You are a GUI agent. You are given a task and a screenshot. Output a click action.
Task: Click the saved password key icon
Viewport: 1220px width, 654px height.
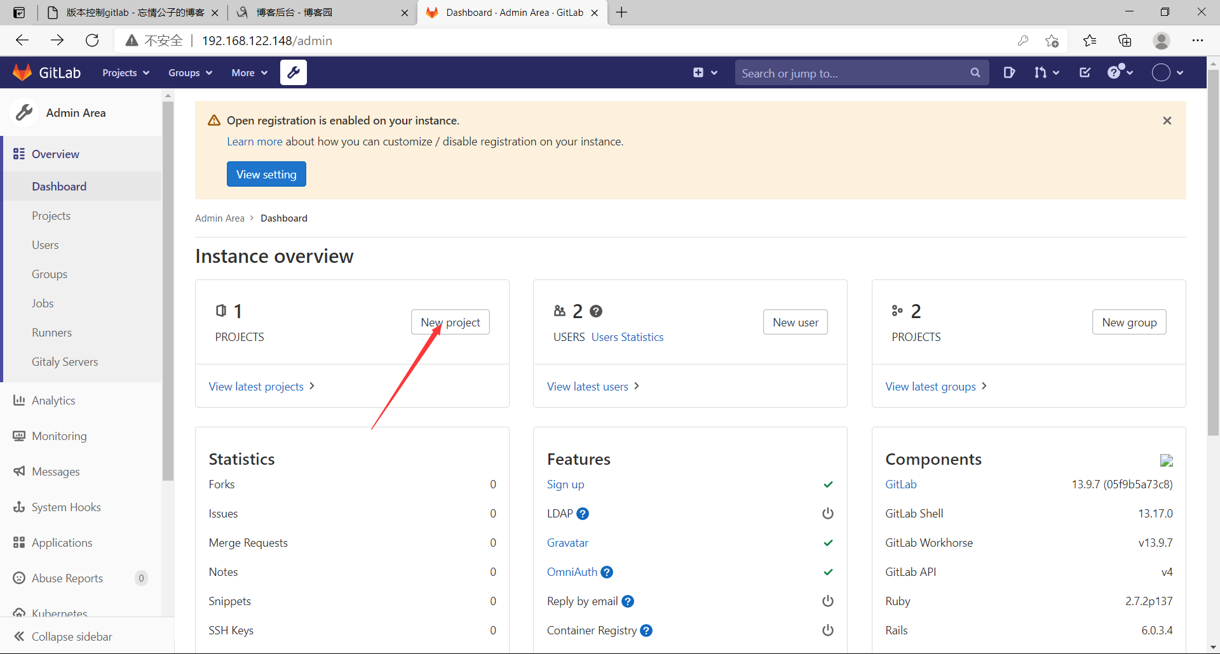1023,41
